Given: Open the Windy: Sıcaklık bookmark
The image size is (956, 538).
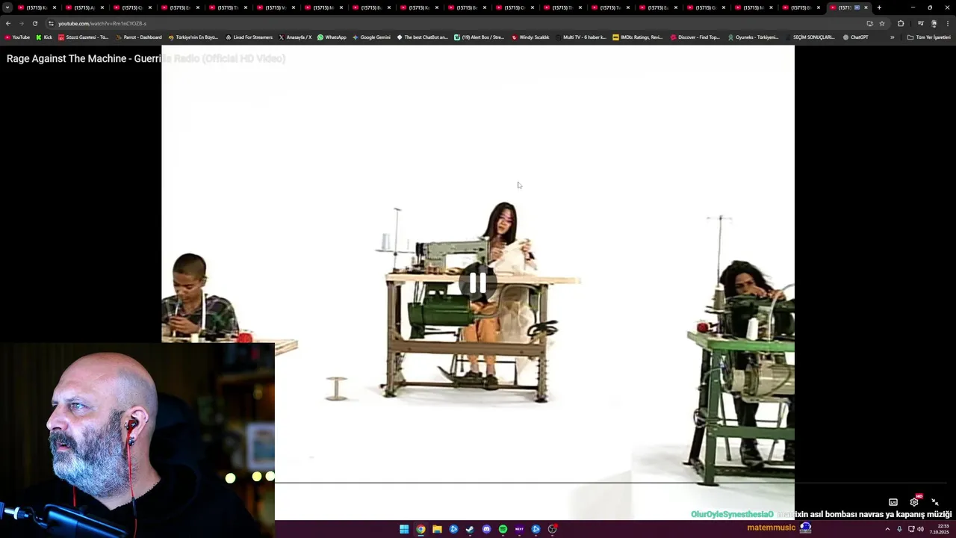Looking at the screenshot, I should point(530,37).
